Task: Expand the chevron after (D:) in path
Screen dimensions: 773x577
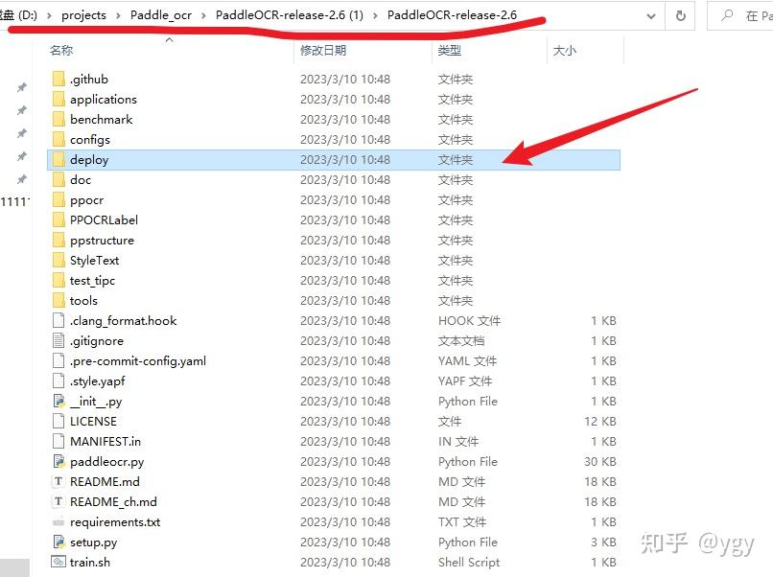Action: [49, 15]
